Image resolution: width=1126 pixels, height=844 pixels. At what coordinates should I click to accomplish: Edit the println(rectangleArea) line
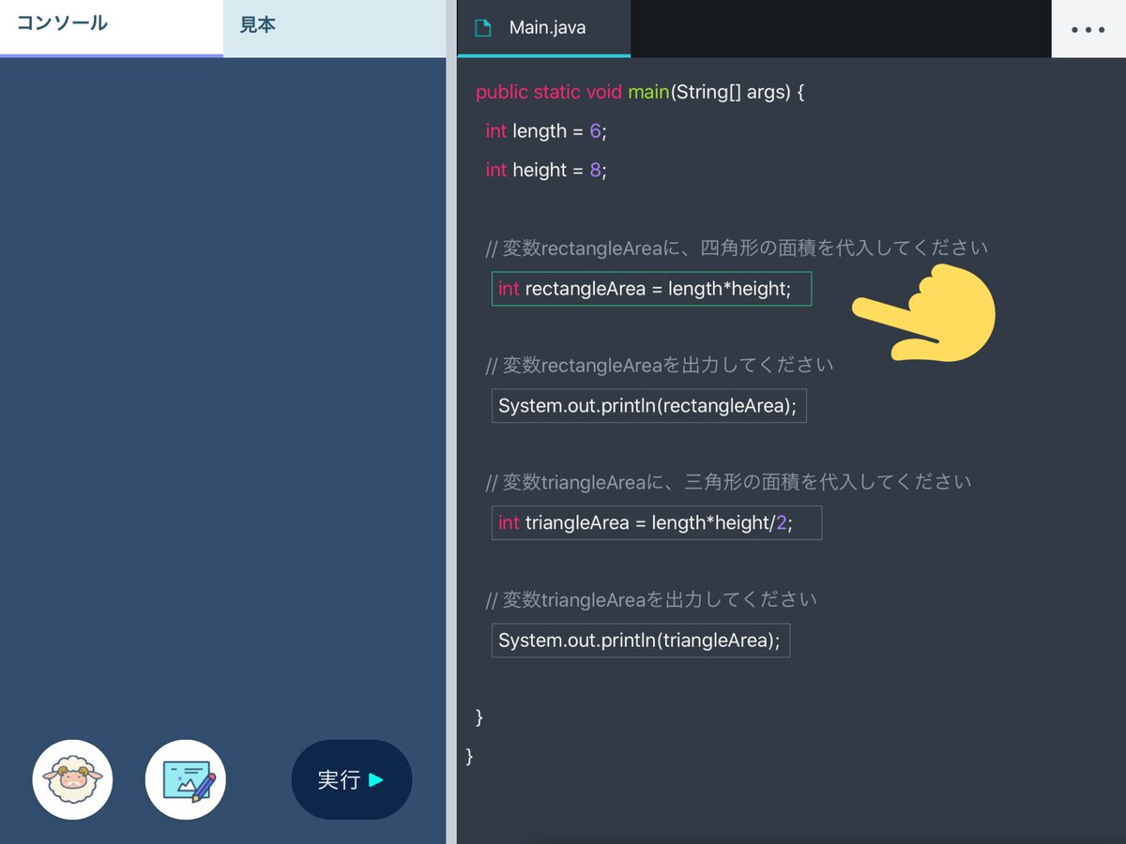point(648,406)
